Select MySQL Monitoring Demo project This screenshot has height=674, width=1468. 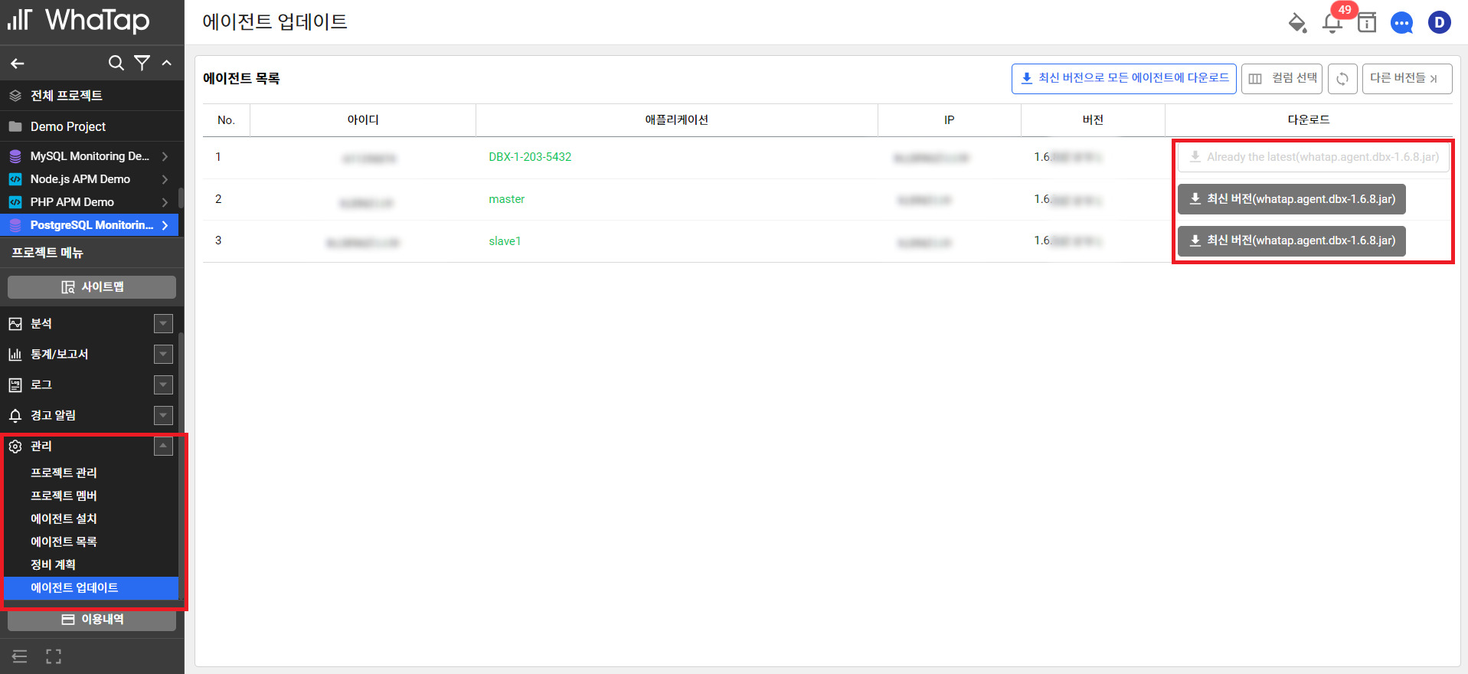tap(90, 156)
